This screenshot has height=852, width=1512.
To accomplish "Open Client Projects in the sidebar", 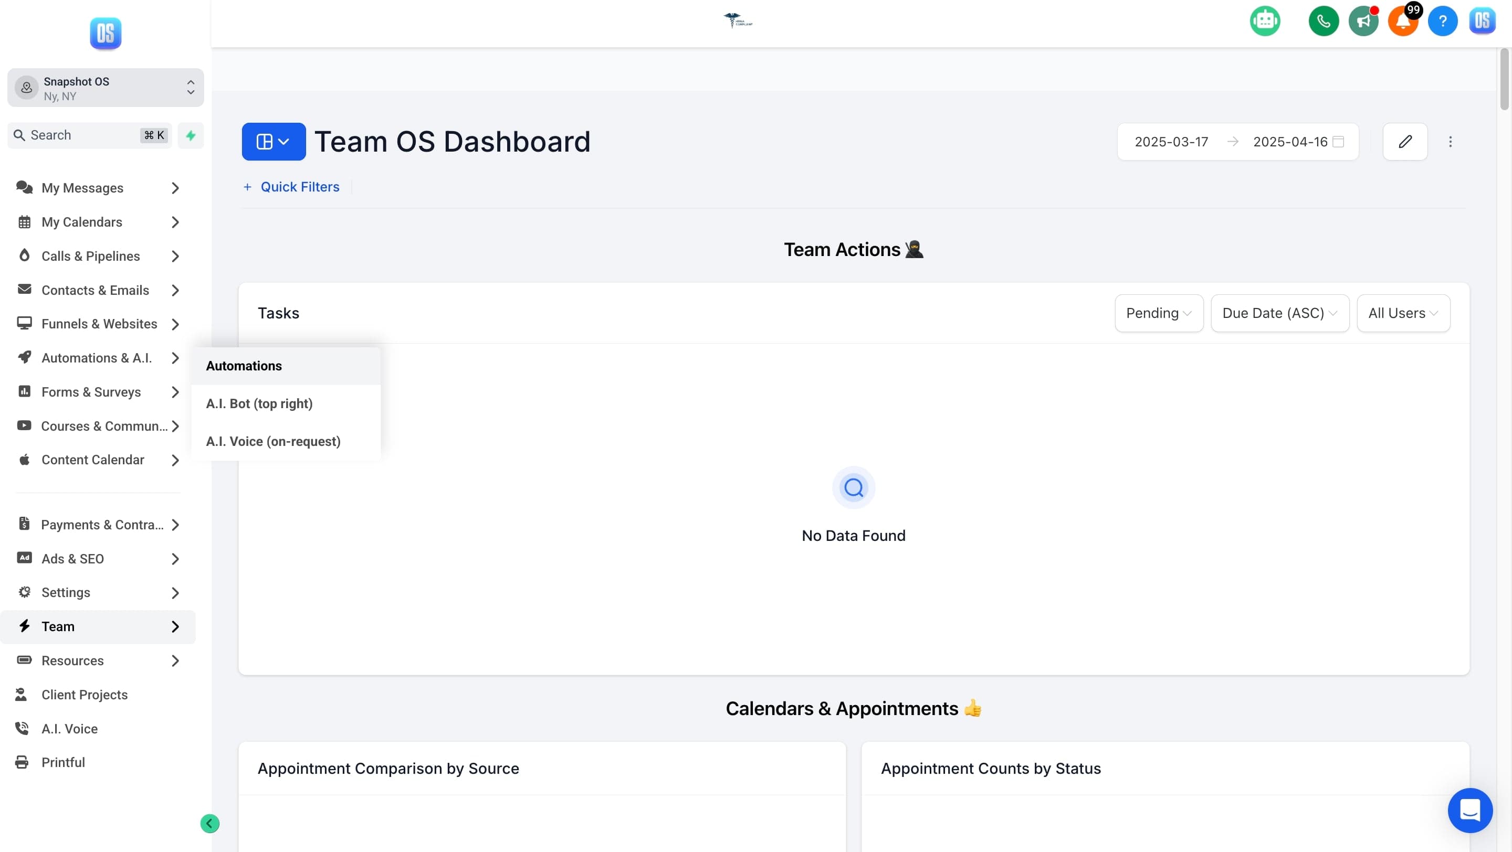I will click(98, 695).
